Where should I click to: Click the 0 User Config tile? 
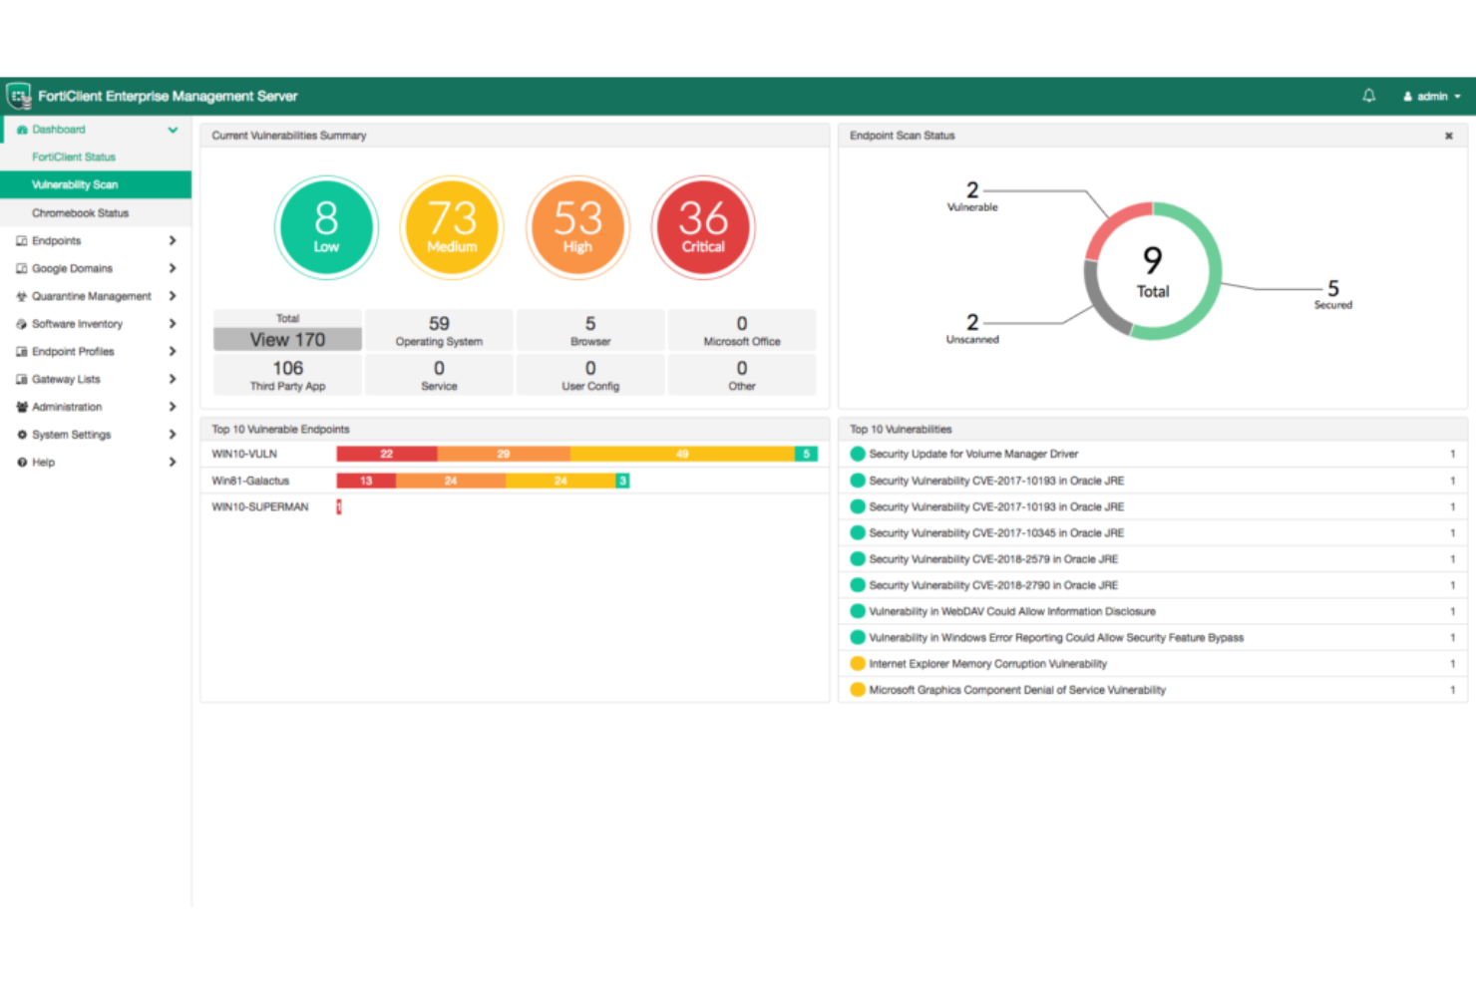pyautogui.click(x=590, y=375)
